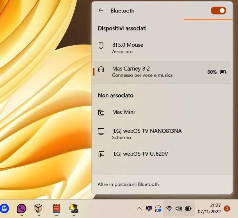Image resolution: width=238 pixels, height=218 pixels.
Task: Click the headphones icon for Mas Carney BI2
Action: (x=101, y=69)
